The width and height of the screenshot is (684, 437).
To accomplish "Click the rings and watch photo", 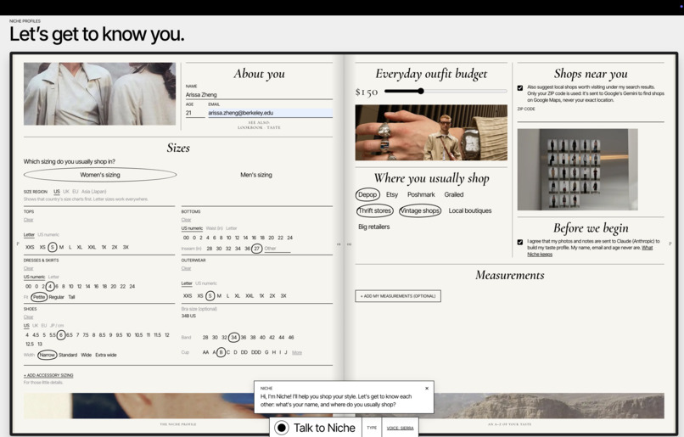I will (431, 132).
